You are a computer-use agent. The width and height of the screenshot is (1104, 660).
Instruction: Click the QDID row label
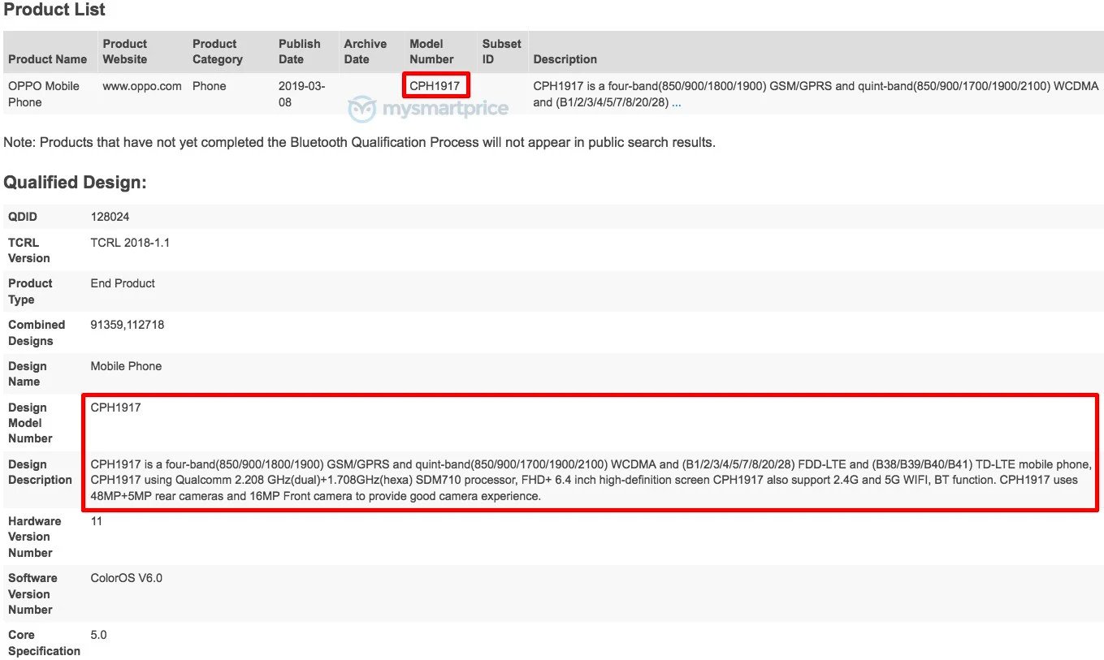[23, 217]
